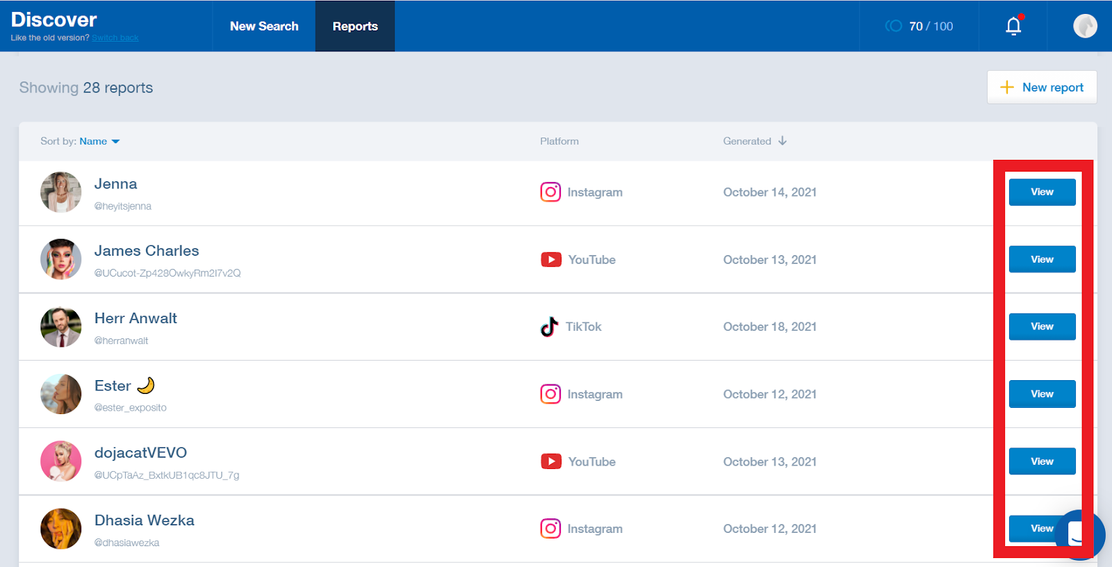Sort by Generated date arrow
The width and height of the screenshot is (1112, 567).
pyautogui.click(x=783, y=140)
